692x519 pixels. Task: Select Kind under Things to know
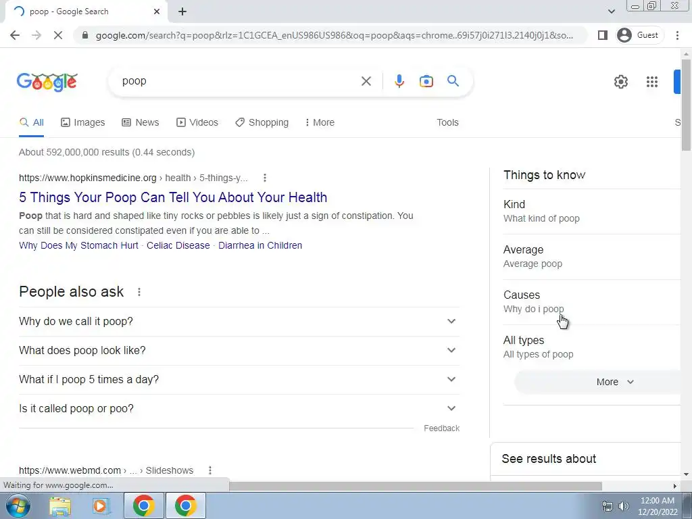[x=591, y=212]
